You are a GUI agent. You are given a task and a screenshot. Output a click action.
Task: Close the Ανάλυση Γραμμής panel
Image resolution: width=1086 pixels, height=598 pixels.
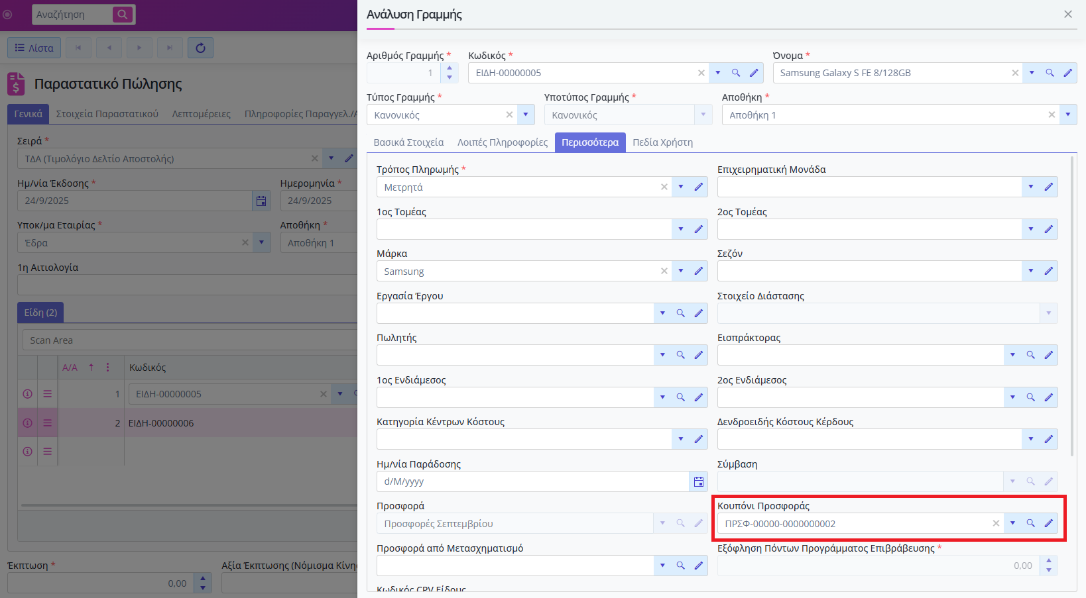tap(1067, 15)
